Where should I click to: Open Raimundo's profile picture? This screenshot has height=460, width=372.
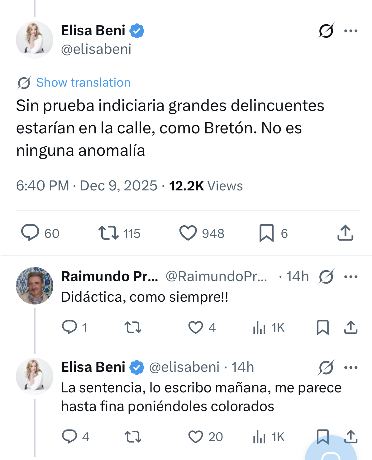35,285
